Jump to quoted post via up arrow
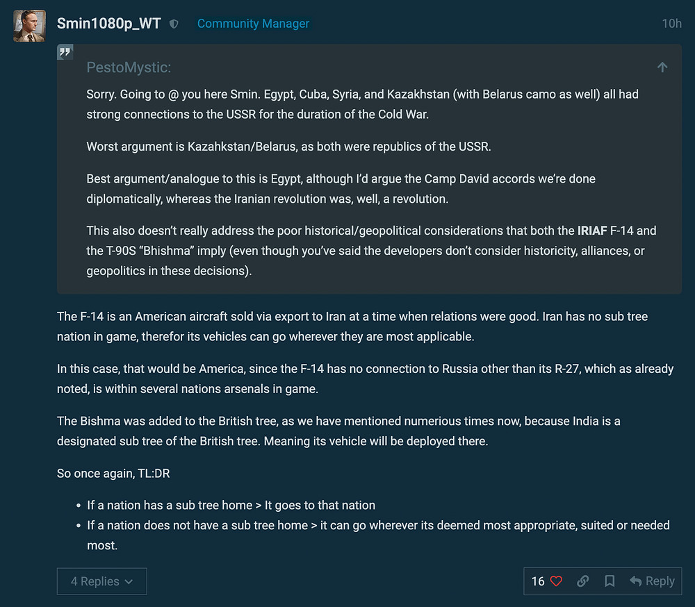 click(x=662, y=67)
